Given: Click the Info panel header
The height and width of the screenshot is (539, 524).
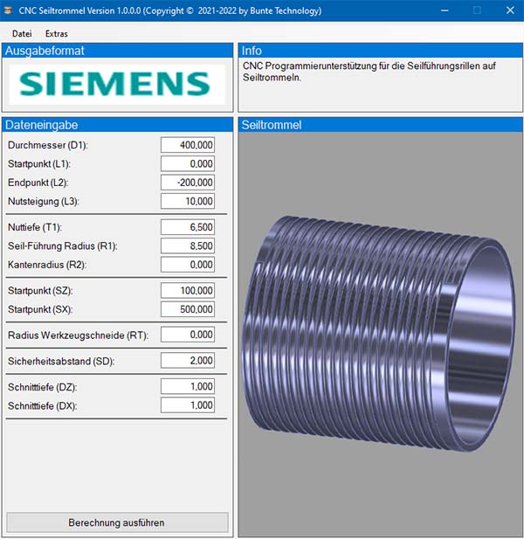Looking at the screenshot, I should (x=381, y=51).
